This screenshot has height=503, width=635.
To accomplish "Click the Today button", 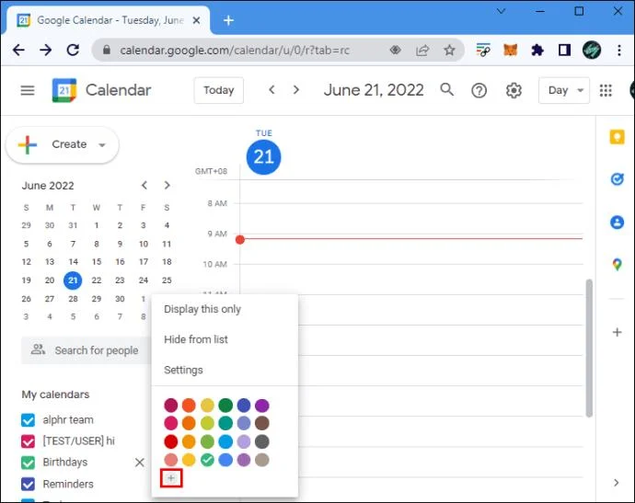I will coord(219,90).
